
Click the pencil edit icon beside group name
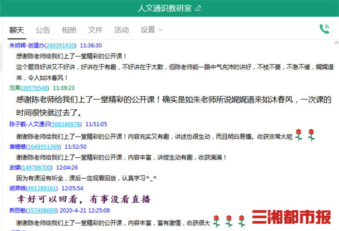(198, 8)
